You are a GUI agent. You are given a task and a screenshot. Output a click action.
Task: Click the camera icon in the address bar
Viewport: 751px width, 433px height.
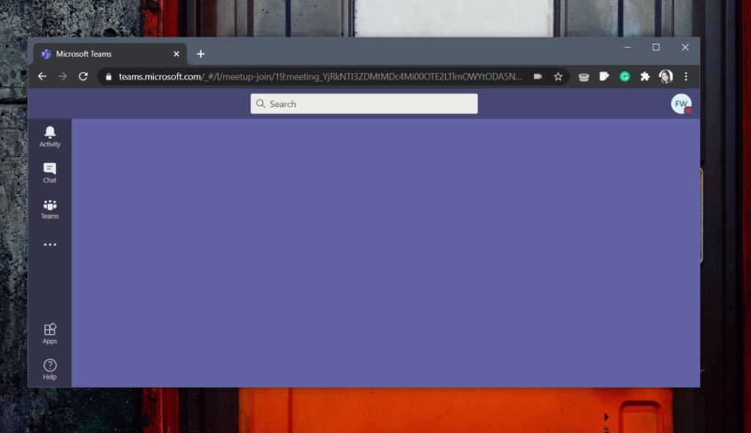(539, 76)
